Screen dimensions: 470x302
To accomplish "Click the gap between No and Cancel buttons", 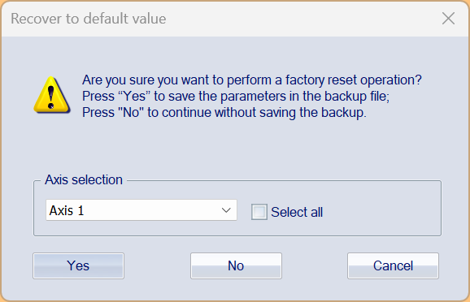I will coord(315,265).
